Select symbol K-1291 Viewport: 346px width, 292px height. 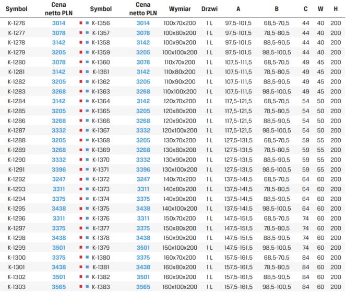pos(17,169)
